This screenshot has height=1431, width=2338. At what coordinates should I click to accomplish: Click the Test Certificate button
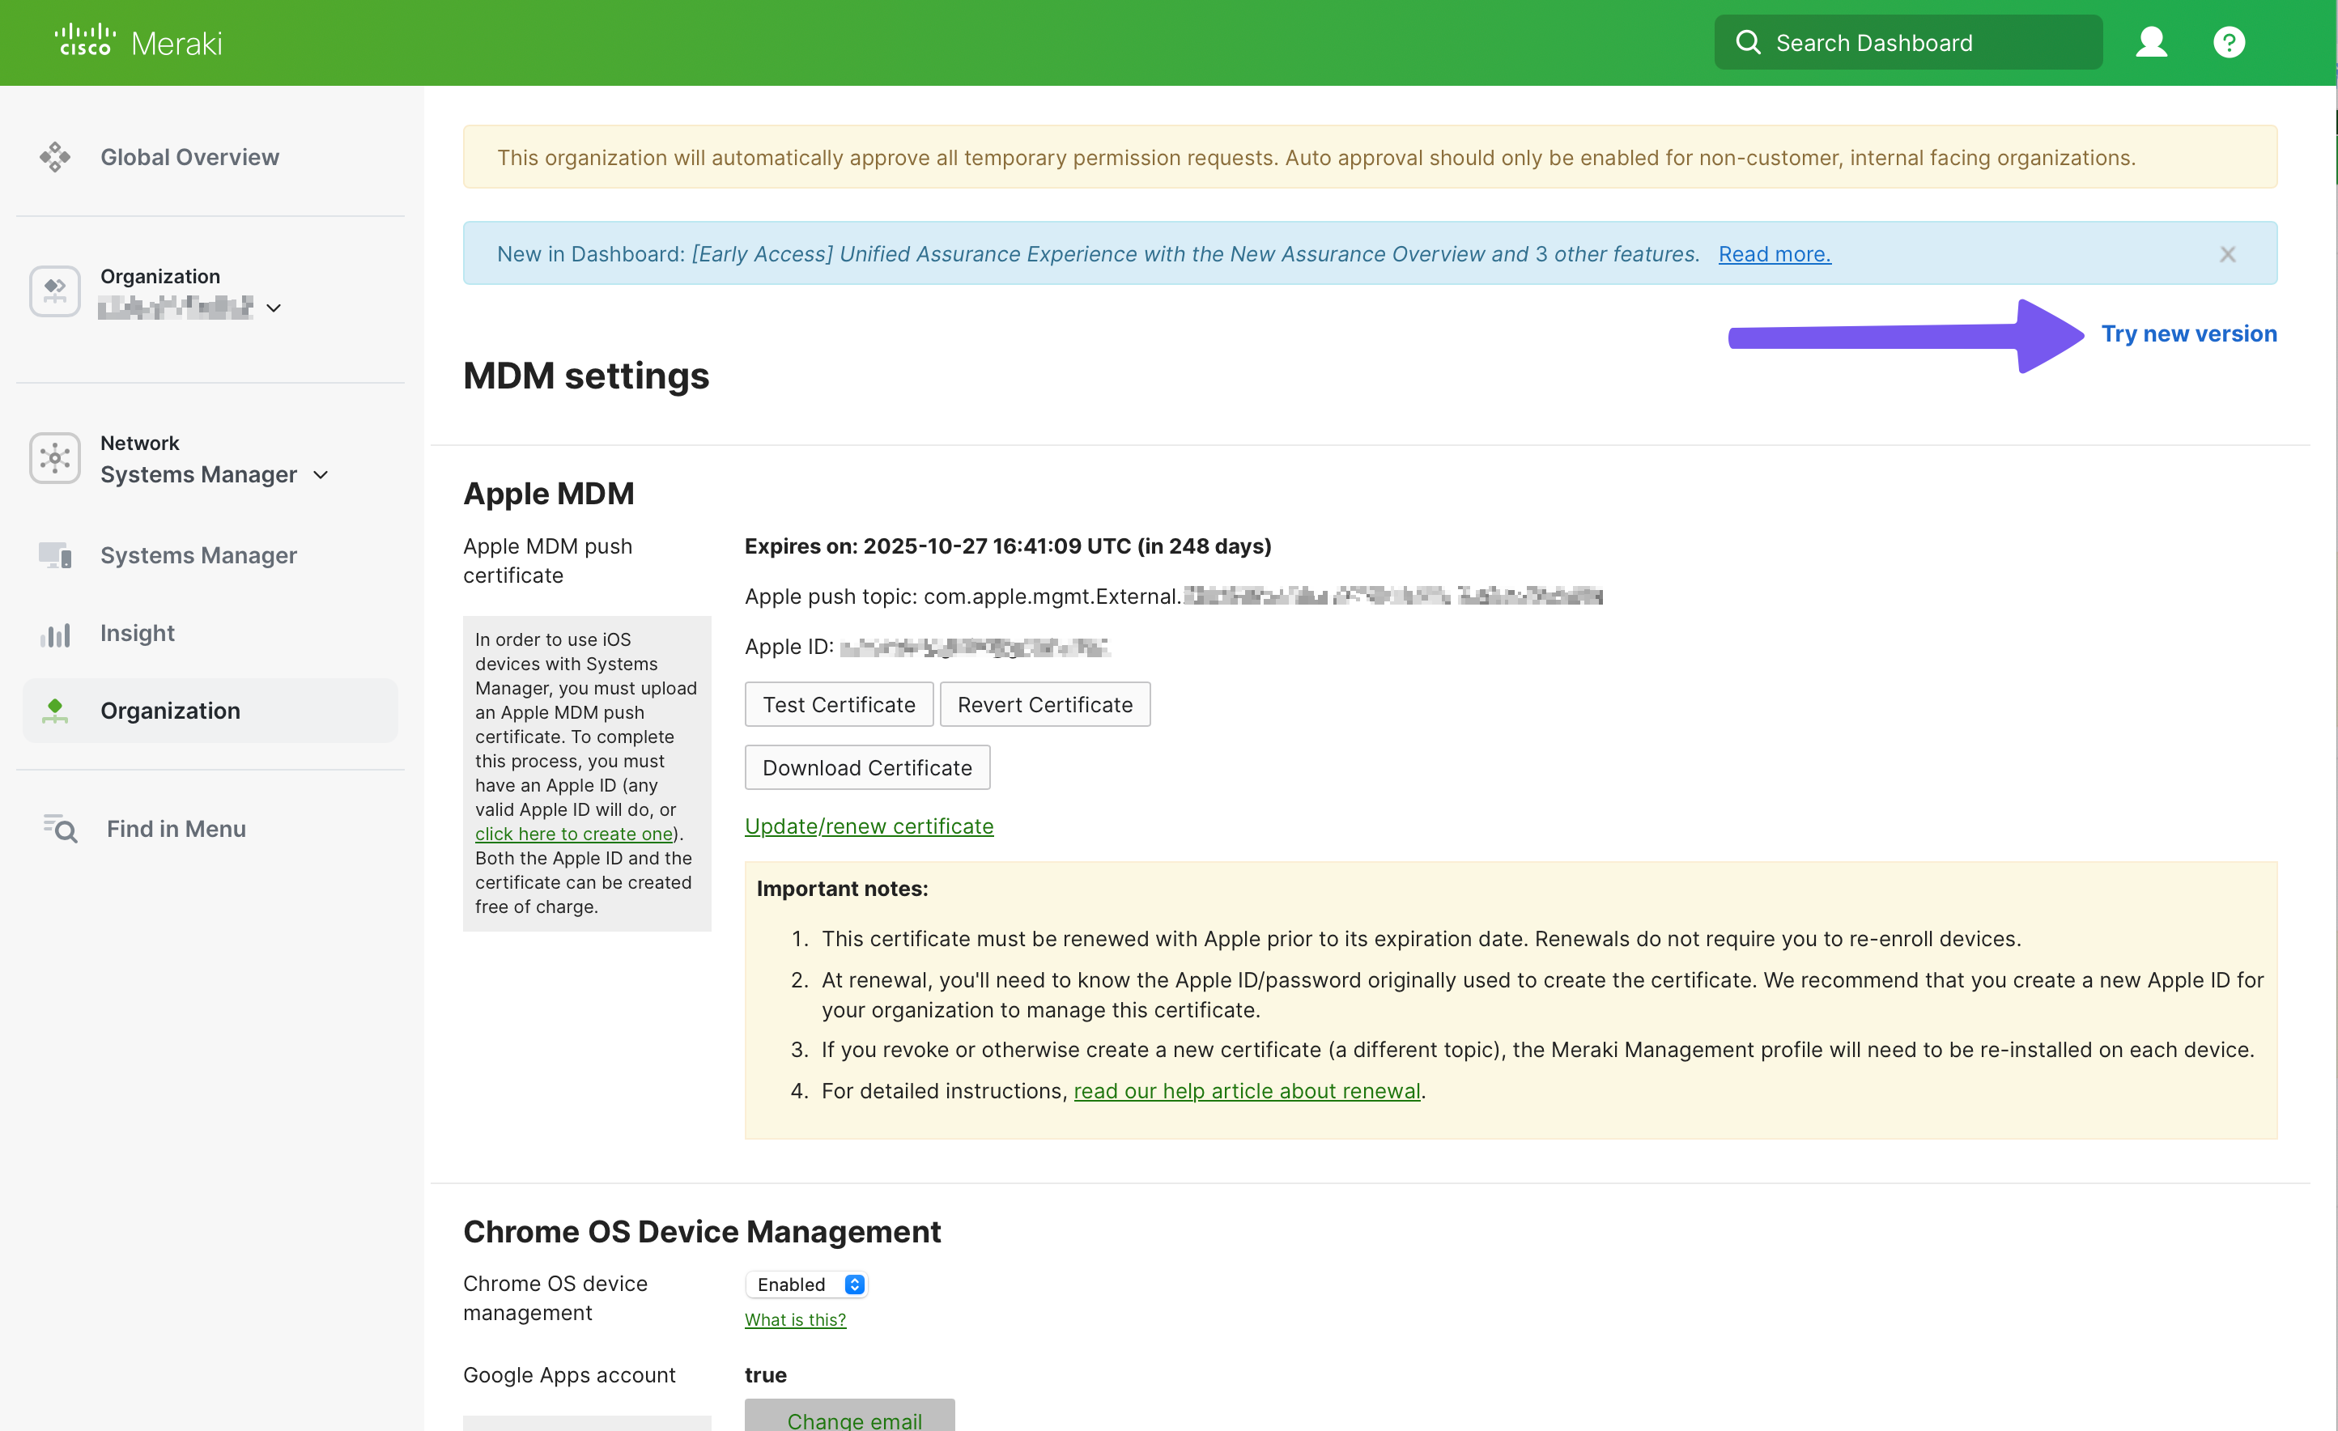(838, 704)
